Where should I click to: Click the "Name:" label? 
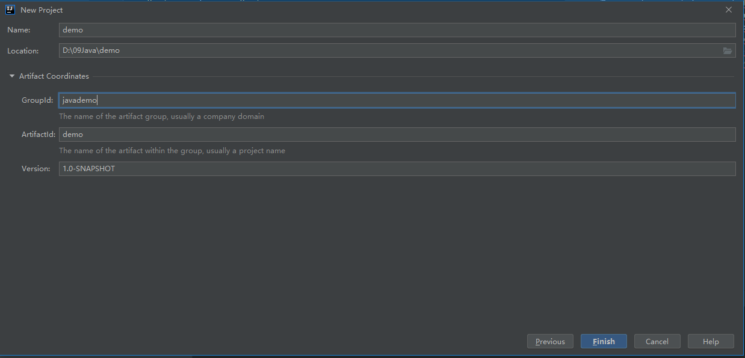(x=19, y=30)
